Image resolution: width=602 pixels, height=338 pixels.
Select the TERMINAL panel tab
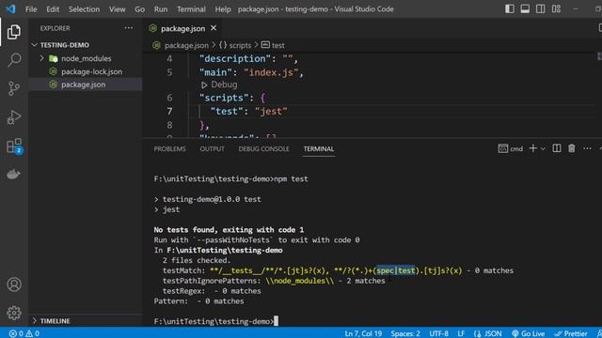tap(319, 148)
